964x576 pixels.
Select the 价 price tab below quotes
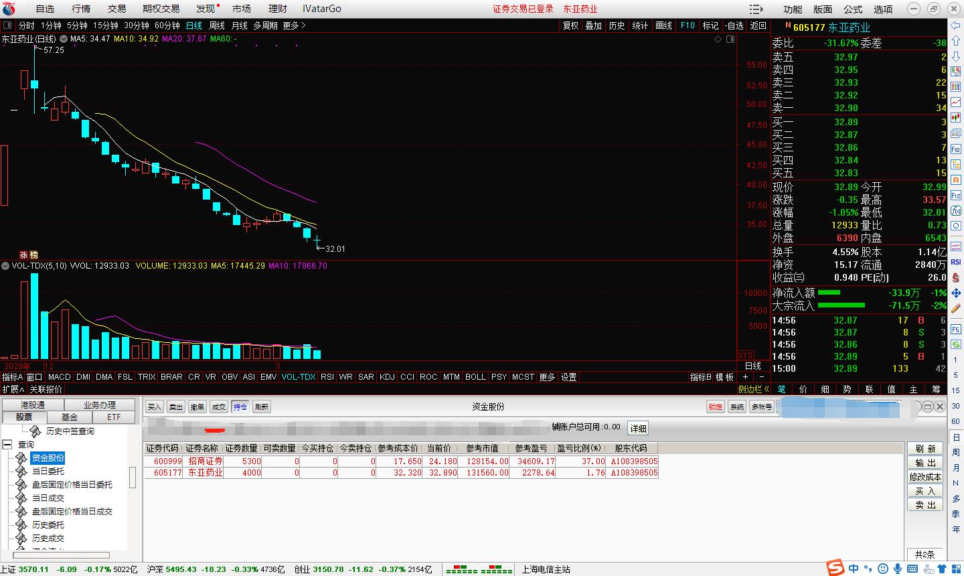tap(803, 388)
